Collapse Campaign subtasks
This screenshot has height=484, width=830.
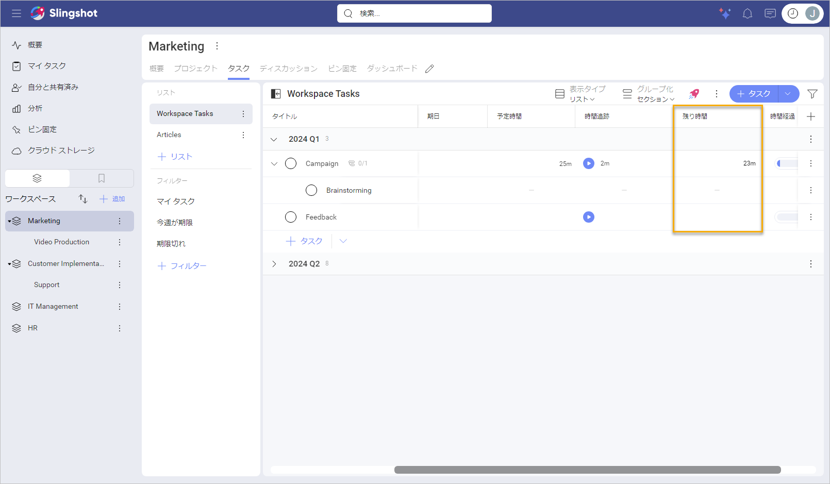click(x=274, y=164)
